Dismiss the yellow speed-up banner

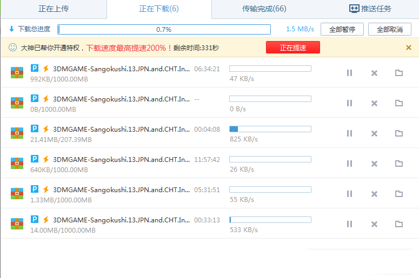click(x=408, y=48)
